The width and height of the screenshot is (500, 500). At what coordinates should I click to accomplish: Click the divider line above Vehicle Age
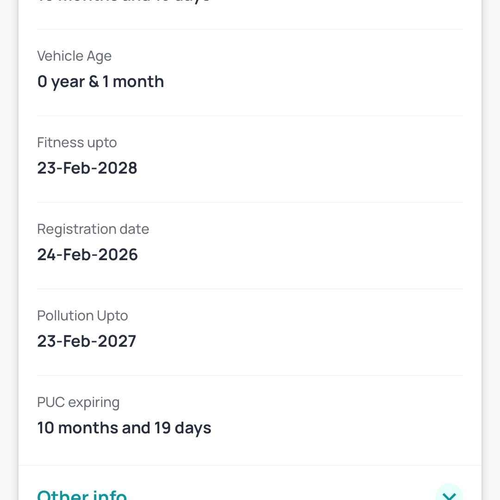click(x=250, y=29)
